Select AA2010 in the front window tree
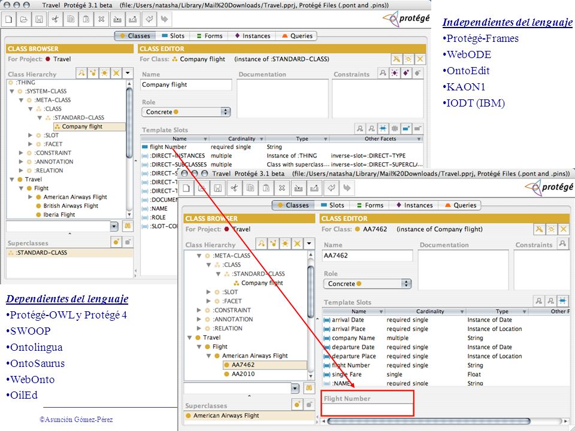Screen dimensions: 575x431 (243, 374)
